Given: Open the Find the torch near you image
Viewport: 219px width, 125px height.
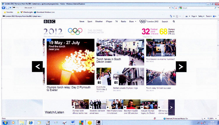Looking at the screenshot, I should [x=71, y=62].
